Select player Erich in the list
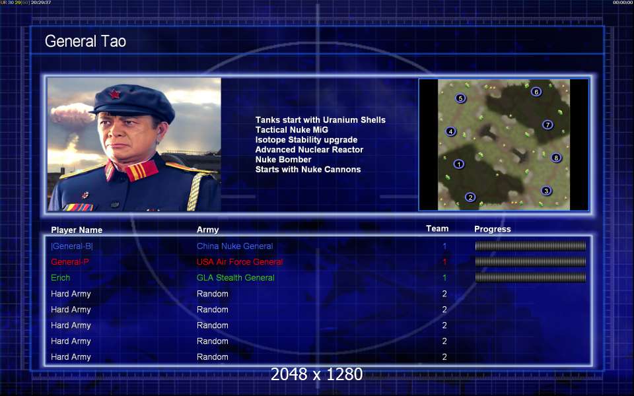 click(x=60, y=278)
